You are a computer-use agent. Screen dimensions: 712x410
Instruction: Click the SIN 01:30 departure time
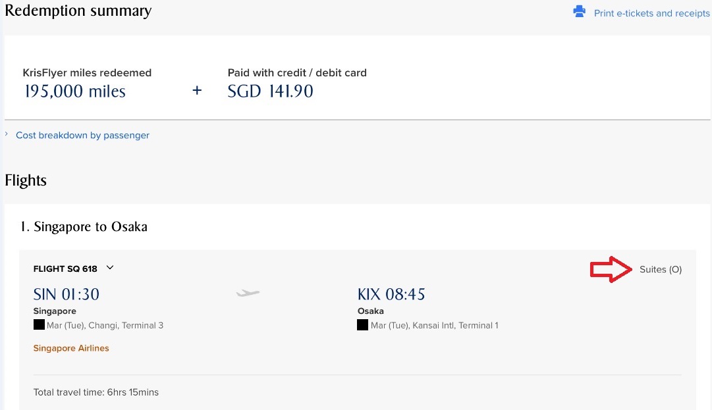pos(67,294)
